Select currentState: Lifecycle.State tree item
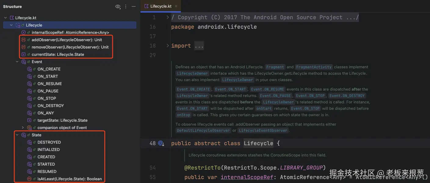 pos(58,54)
